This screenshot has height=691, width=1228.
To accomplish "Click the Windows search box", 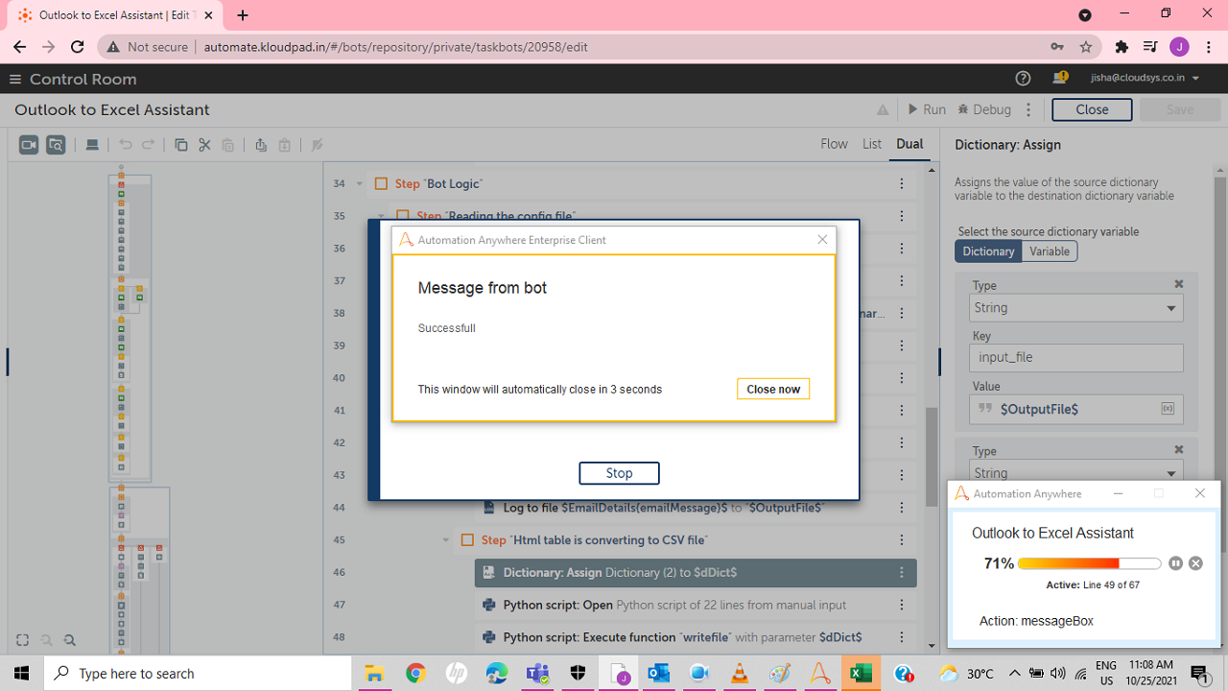I will [198, 674].
